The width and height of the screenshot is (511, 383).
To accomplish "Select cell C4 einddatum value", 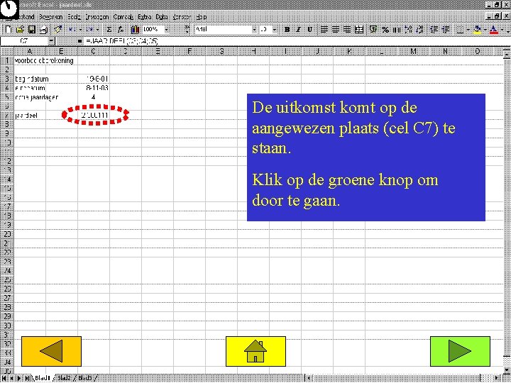I will click(x=94, y=88).
